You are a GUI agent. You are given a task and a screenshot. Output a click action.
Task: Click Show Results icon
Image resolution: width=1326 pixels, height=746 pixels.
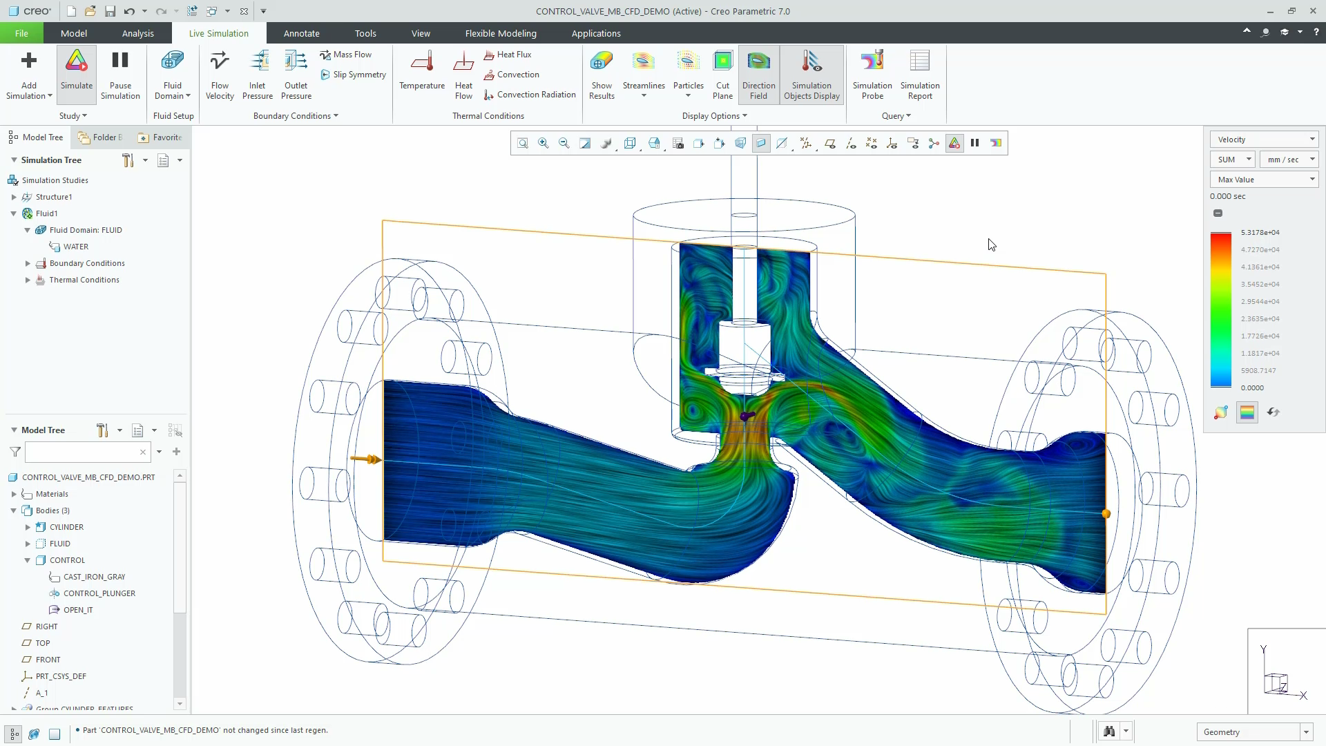tap(602, 75)
